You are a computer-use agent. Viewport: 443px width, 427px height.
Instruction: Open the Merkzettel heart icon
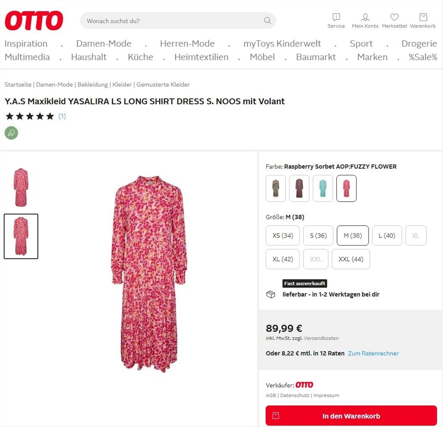pyautogui.click(x=394, y=17)
